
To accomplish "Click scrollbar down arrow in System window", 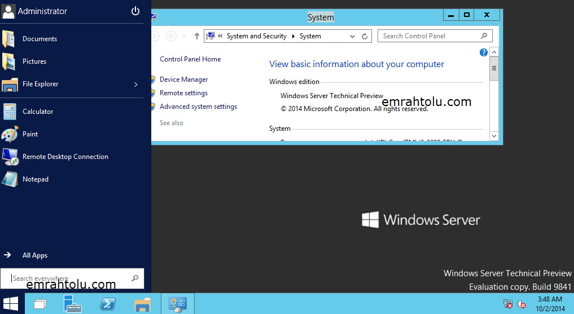I will pyautogui.click(x=494, y=136).
